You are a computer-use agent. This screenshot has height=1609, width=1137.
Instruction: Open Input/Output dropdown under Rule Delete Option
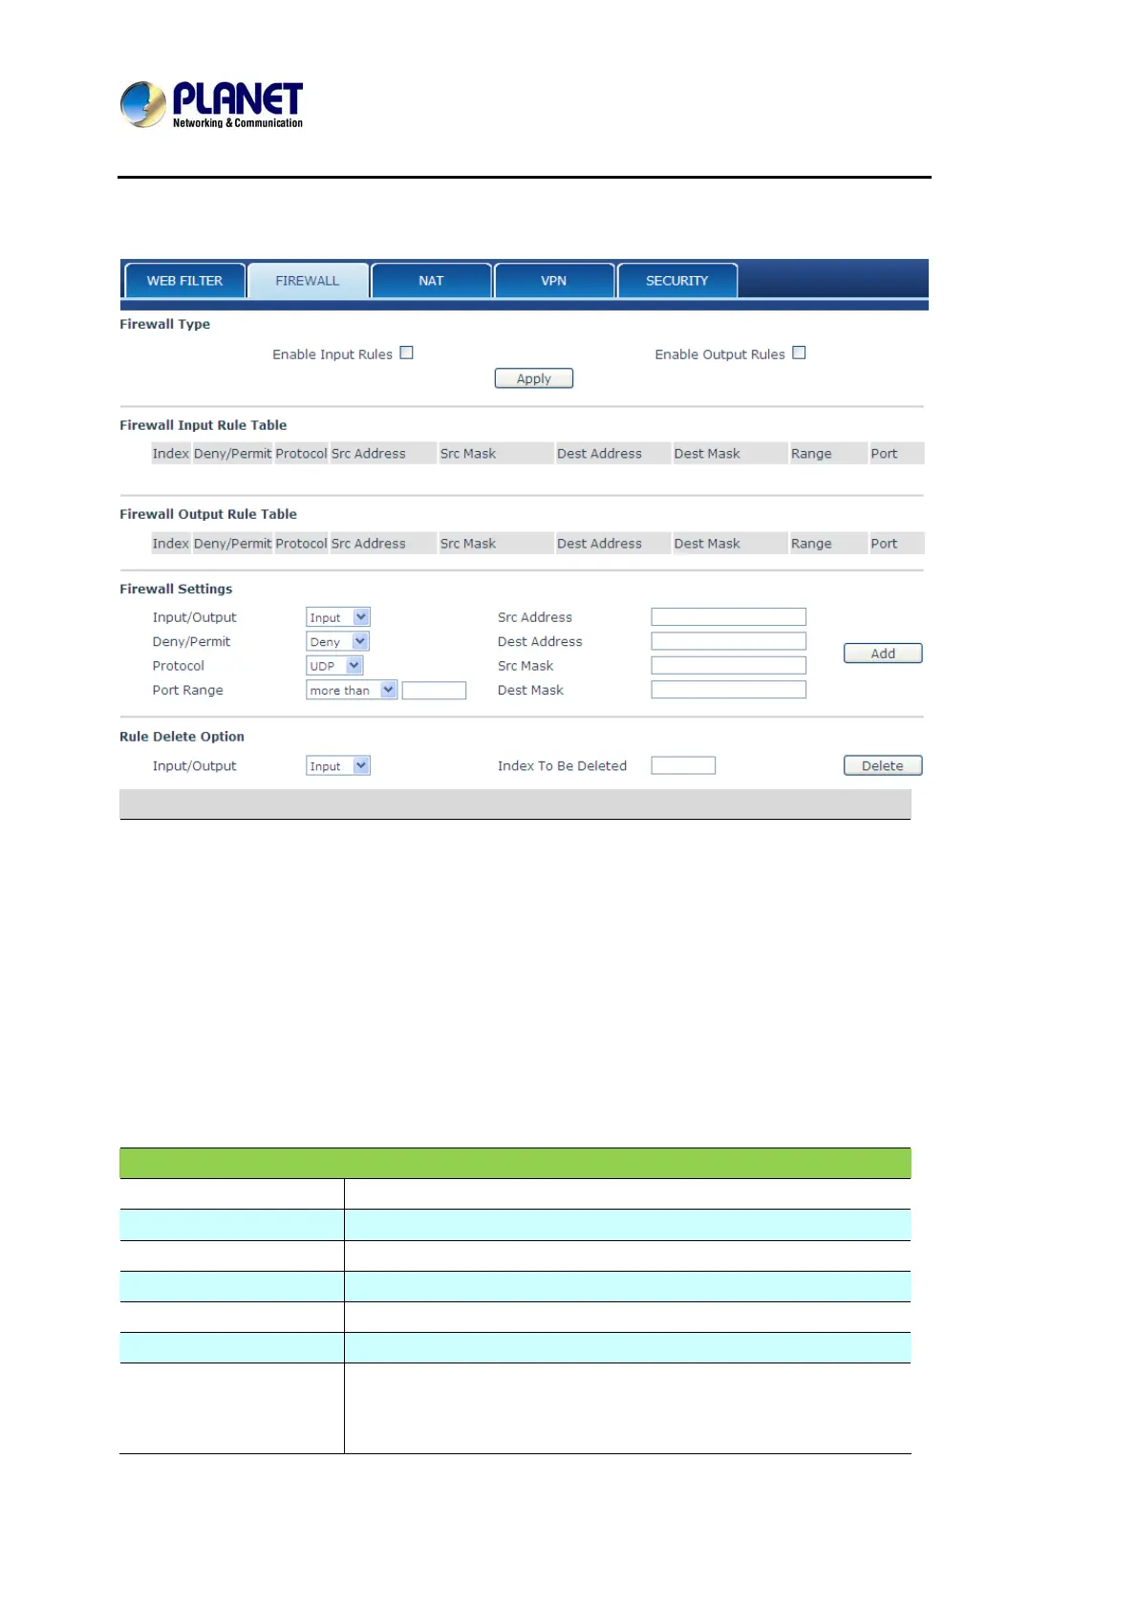click(x=338, y=765)
